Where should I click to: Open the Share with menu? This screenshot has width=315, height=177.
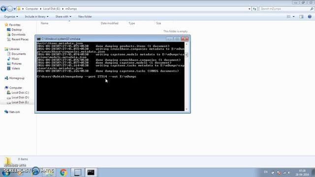point(63,17)
